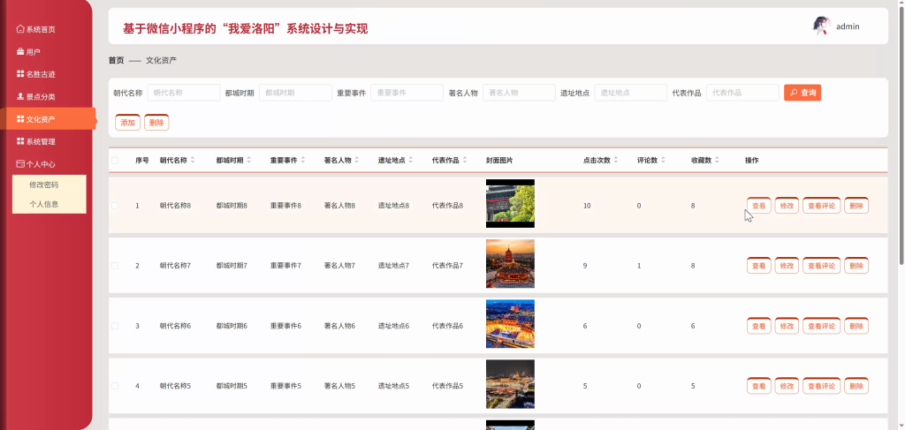Click the cell text 遗址地点7
Viewport: 905px width, 430px height.
pyautogui.click(x=393, y=266)
